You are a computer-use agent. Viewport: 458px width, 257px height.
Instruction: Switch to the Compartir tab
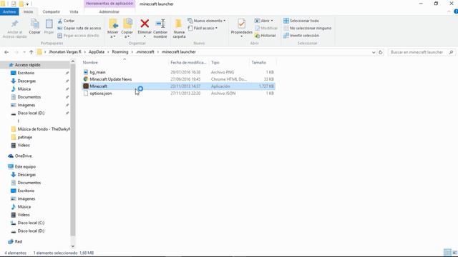(x=51, y=11)
